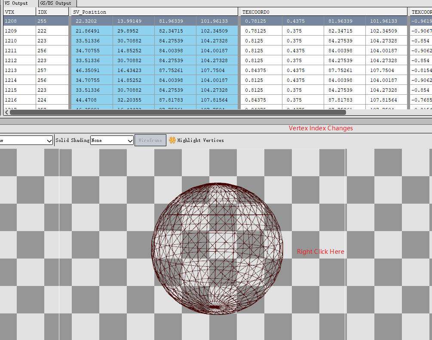Select vertex row 1210
The image size is (432, 340).
pos(17,41)
